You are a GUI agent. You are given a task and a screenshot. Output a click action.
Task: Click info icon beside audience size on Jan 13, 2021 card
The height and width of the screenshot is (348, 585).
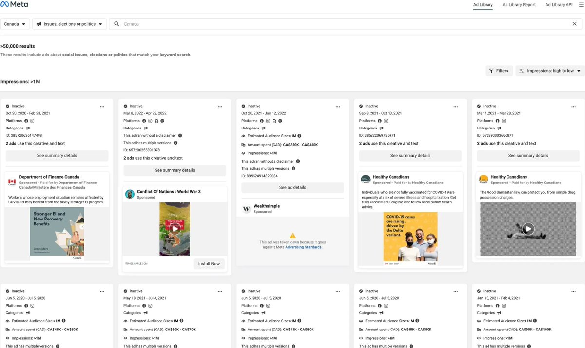click(x=535, y=321)
